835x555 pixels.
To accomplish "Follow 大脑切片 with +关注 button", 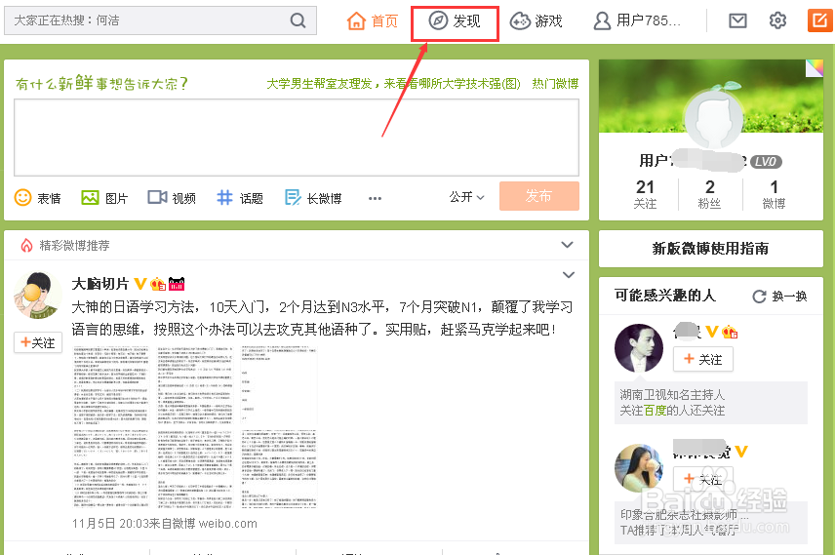I will [x=38, y=342].
